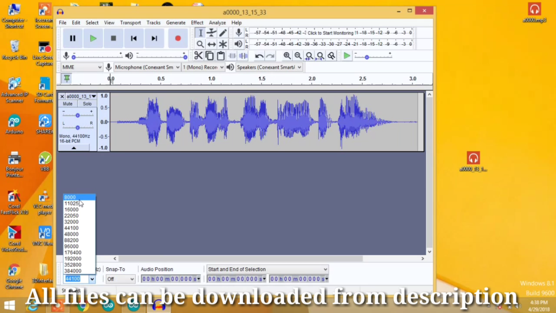Select the Selection tool
Image resolution: width=556 pixels, height=313 pixels.
point(200,32)
